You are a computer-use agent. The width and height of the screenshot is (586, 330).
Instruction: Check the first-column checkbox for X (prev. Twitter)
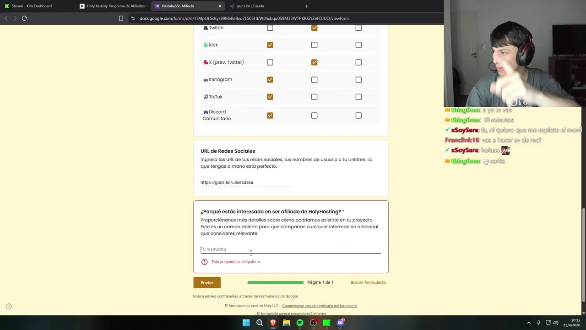(x=270, y=62)
